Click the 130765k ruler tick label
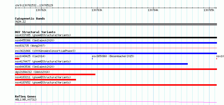This screenshot has height=105, width=224. 209,10
